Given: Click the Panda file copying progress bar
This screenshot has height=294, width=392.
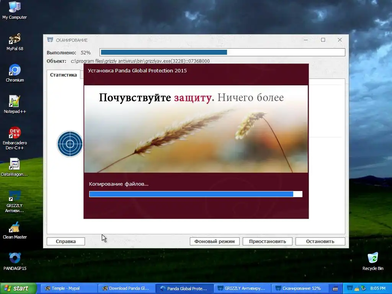Looking at the screenshot, I should pos(196,194).
